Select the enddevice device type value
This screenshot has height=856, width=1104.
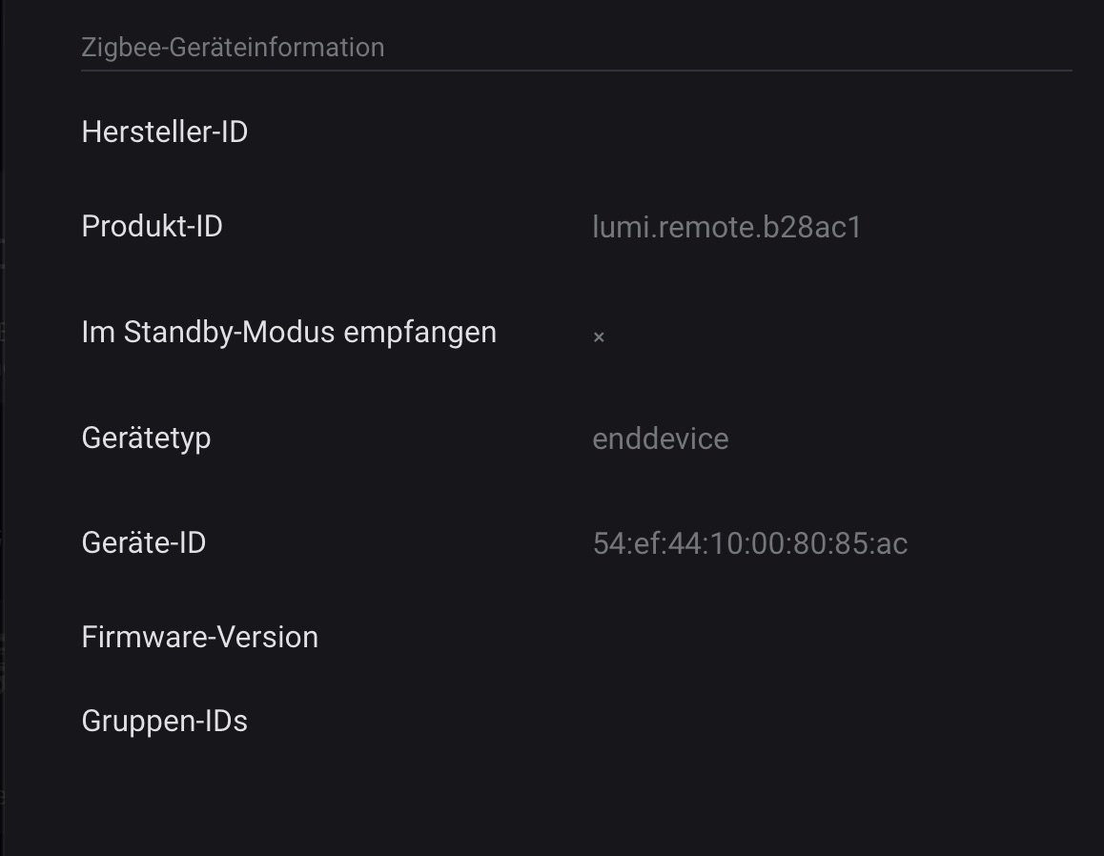click(661, 438)
